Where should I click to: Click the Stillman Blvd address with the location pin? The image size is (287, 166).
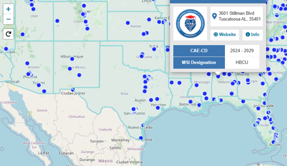click(x=236, y=16)
